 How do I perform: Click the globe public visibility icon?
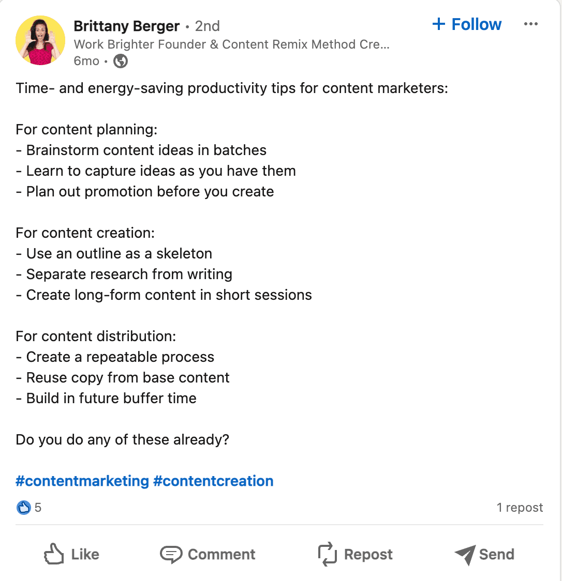(x=120, y=61)
